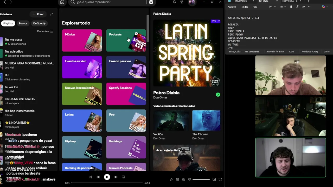
Task: Open the user profile avatar
Action: pyautogui.click(x=192, y=2)
